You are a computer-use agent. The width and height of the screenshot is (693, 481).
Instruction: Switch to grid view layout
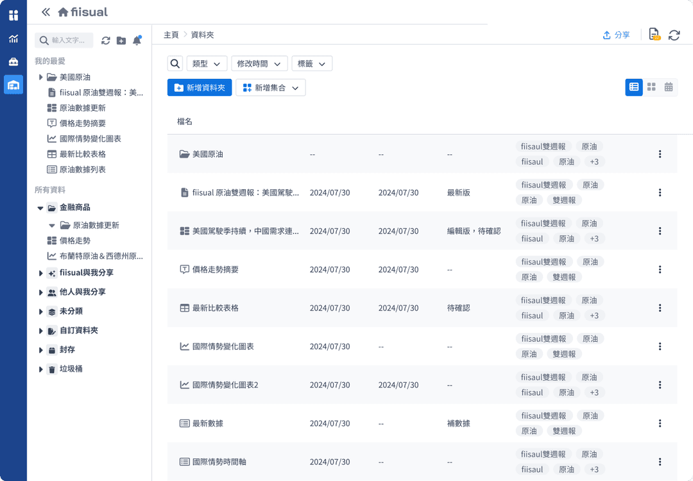click(x=651, y=87)
